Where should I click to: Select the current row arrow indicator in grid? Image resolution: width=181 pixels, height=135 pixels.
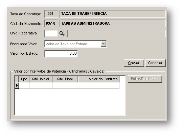click(17, 85)
